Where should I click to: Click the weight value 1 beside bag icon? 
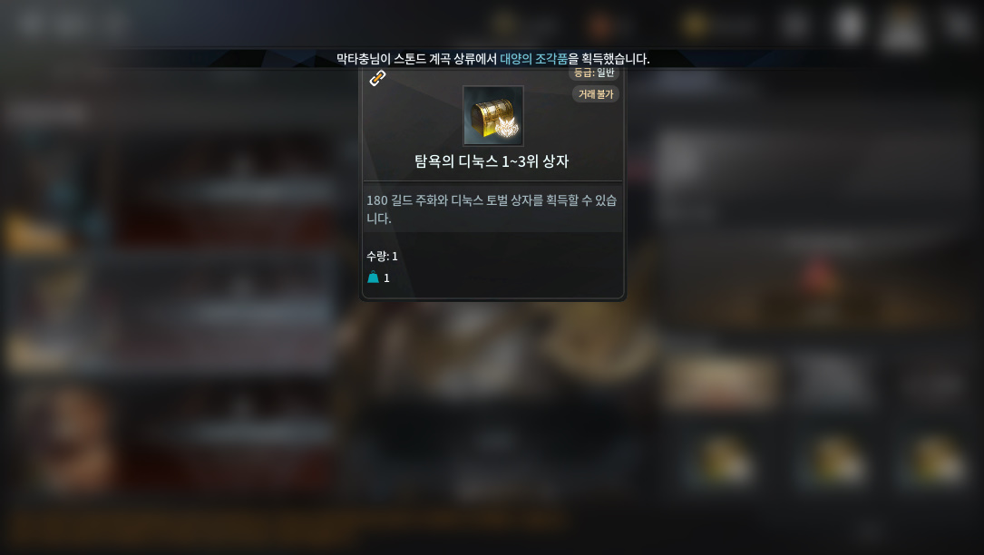386,278
